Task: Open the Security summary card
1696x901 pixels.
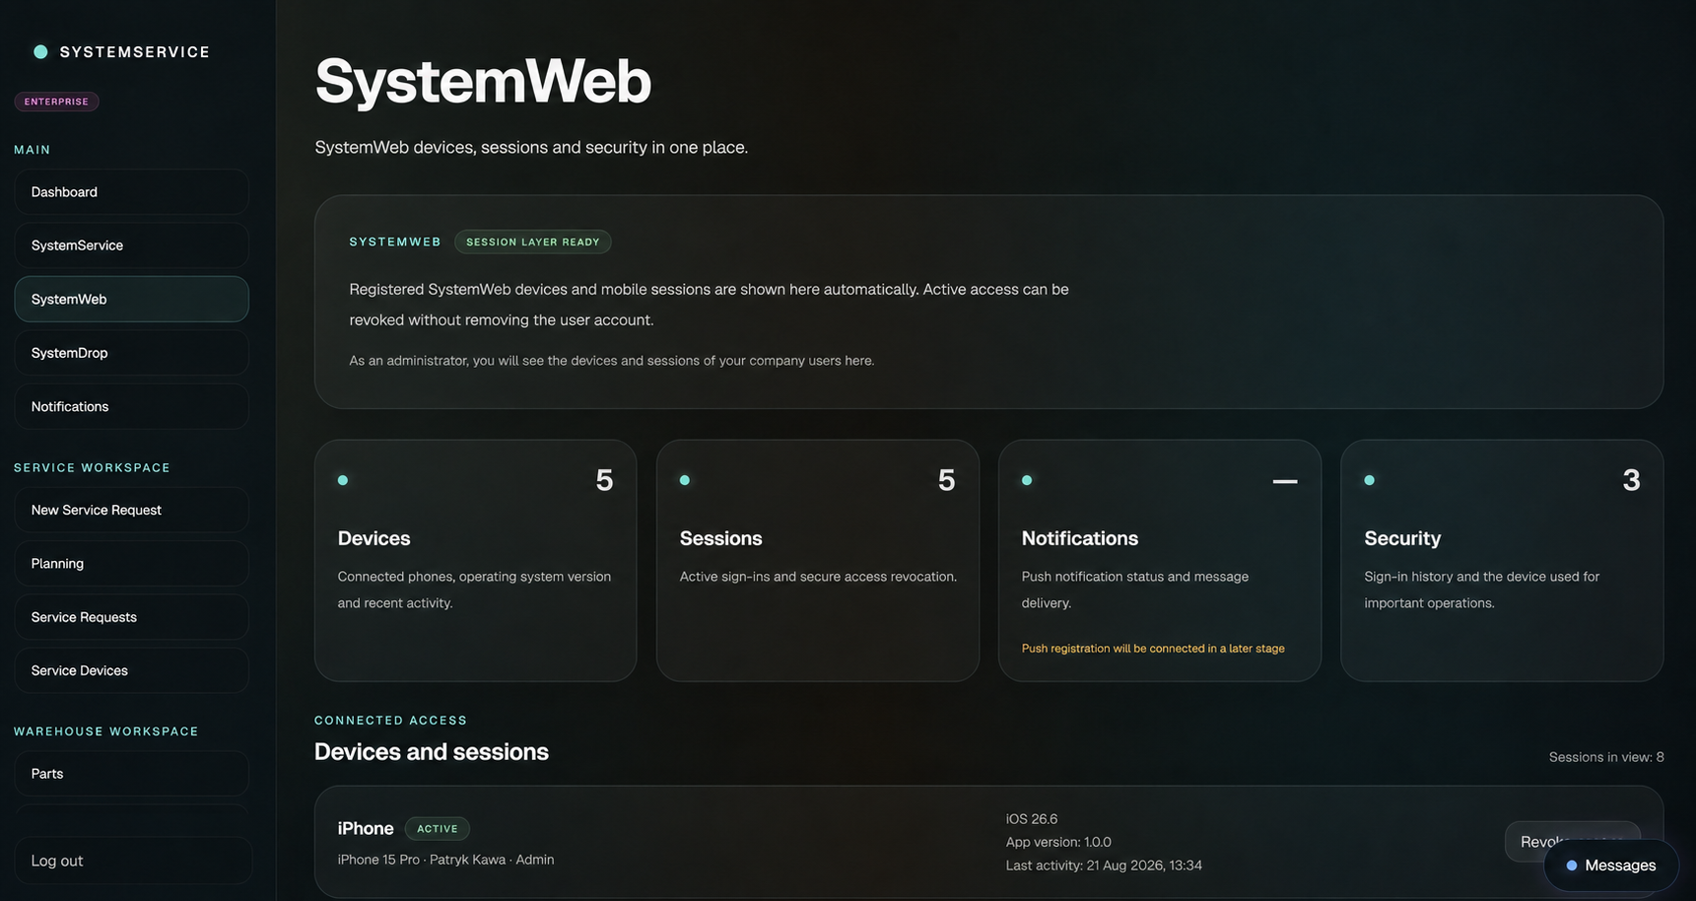Action: [1502, 560]
